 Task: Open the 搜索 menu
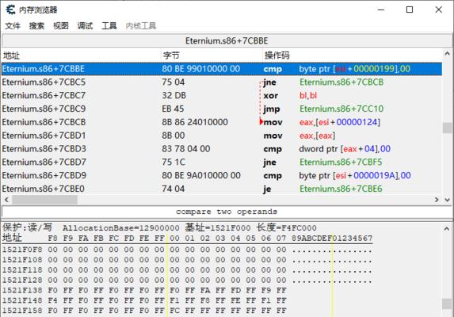tap(36, 26)
